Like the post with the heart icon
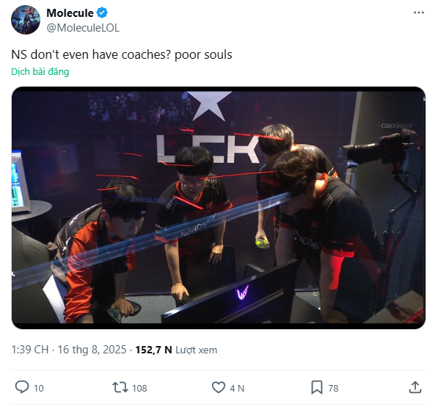 tap(218, 388)
